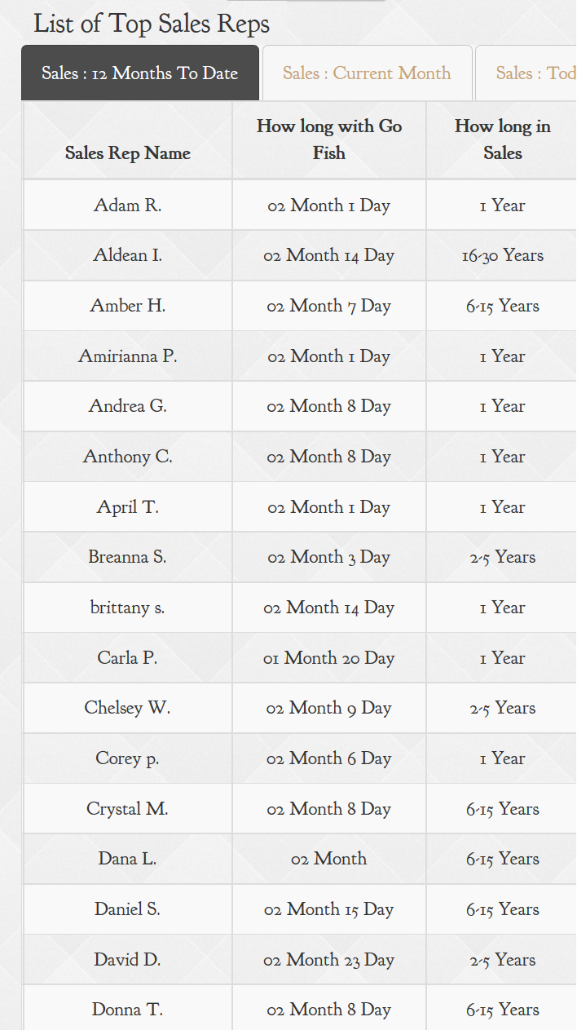Click Carla P.'s 01 Month 20 Day cell
Viewport: 577px width, 1030px height.
click(329, 658)
